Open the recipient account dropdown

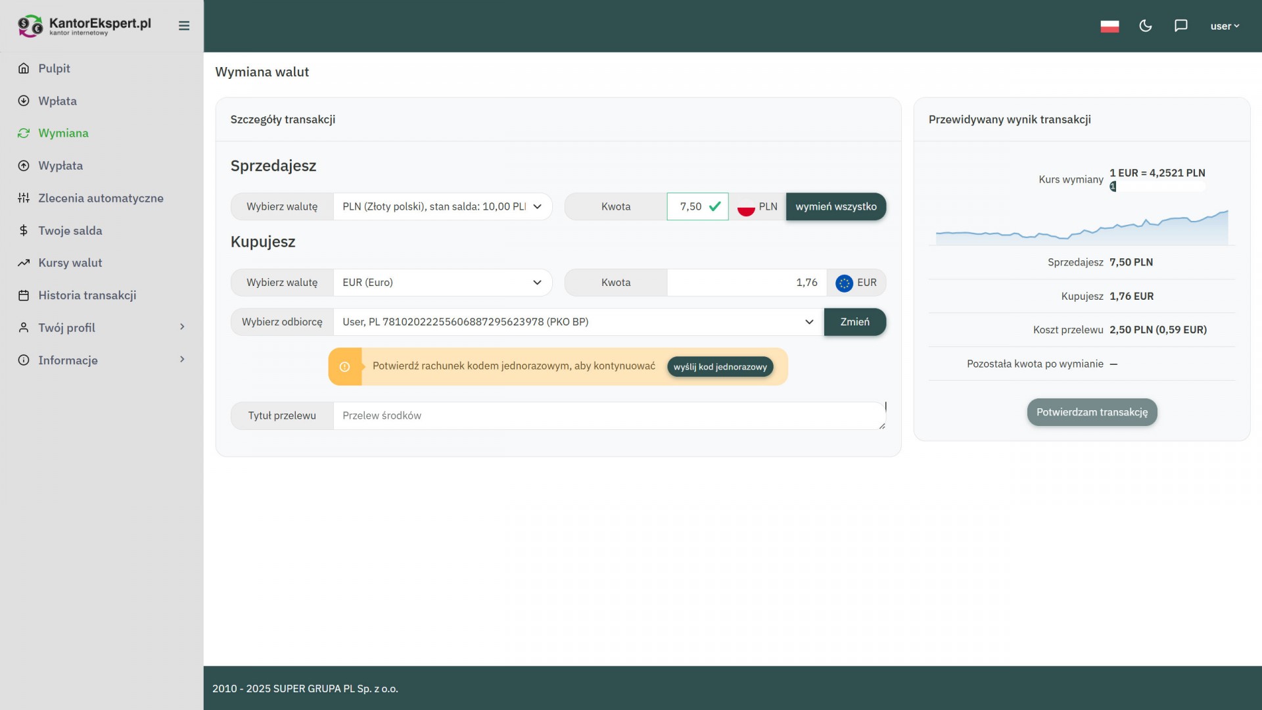pos(578,322)
